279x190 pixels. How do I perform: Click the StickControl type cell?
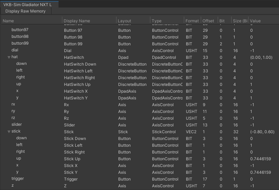(x=164, y=132)
